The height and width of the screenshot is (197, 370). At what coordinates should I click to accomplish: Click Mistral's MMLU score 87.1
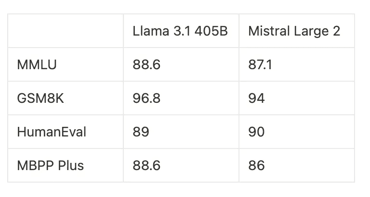click(260, 65)
